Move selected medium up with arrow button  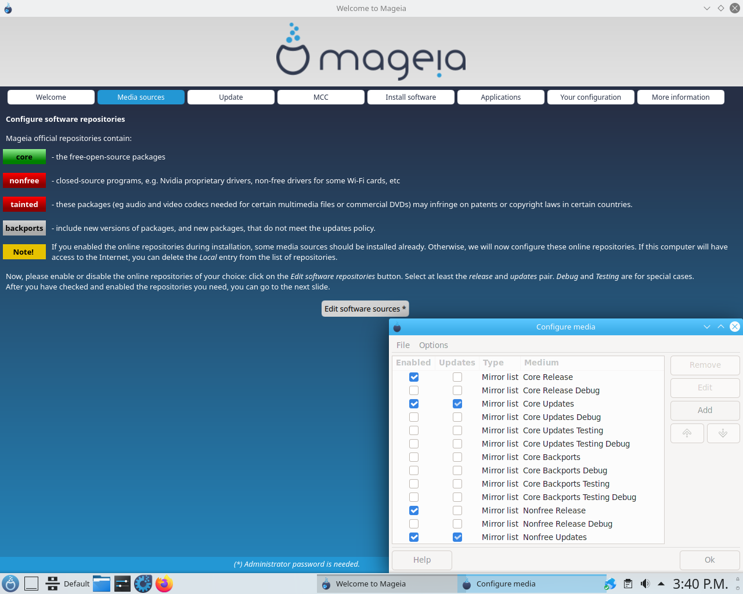pyautogui.click(x=687, y=433)
